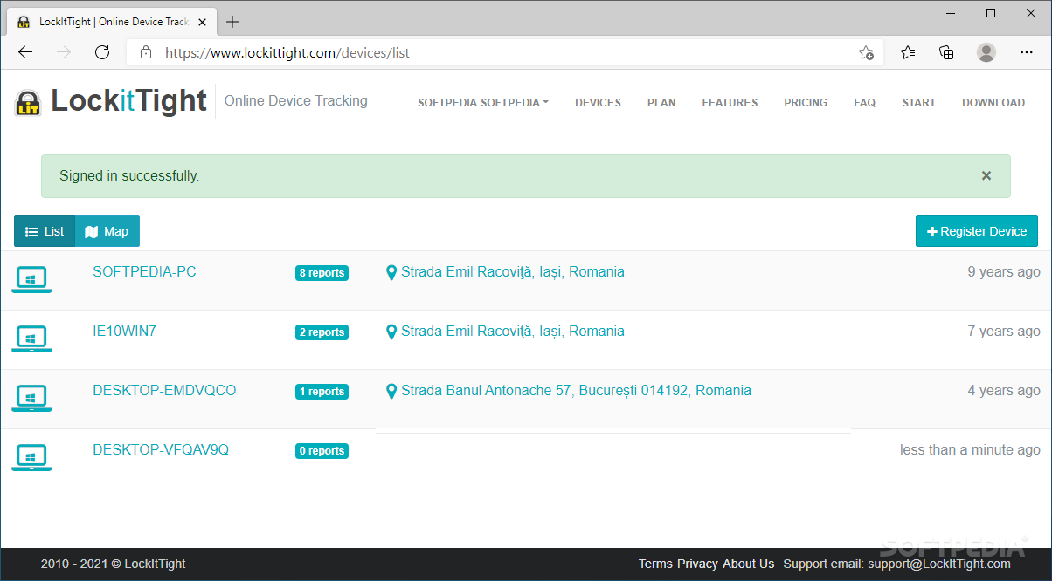Screen dimensions: 1052x581
Task: Add this page to favorites star icon
Action: (x=866, y=52)
